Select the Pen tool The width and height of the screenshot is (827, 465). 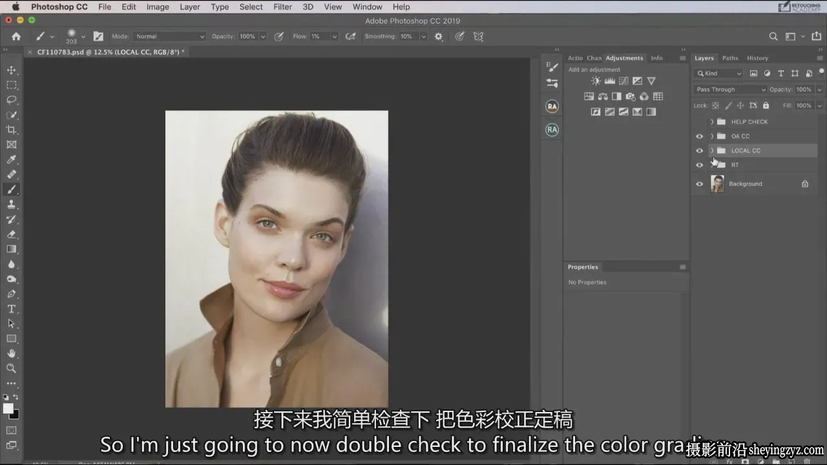point(12,294)
